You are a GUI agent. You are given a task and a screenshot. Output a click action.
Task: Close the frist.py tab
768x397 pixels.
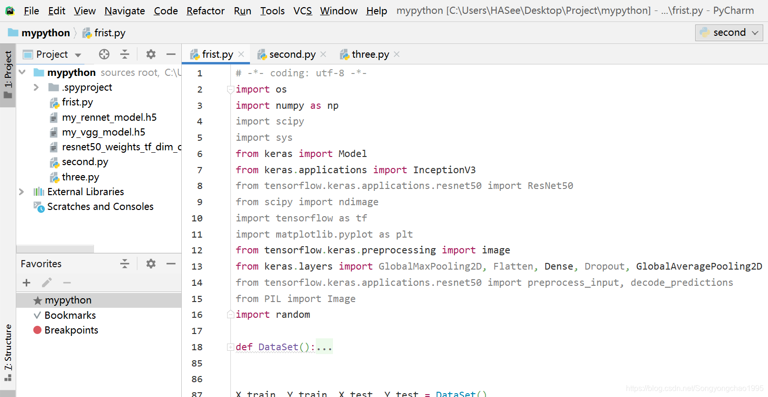coord(241,54)
